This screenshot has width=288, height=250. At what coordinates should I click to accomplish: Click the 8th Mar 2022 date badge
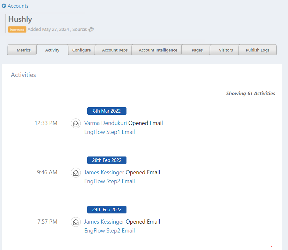pos(107,111)
